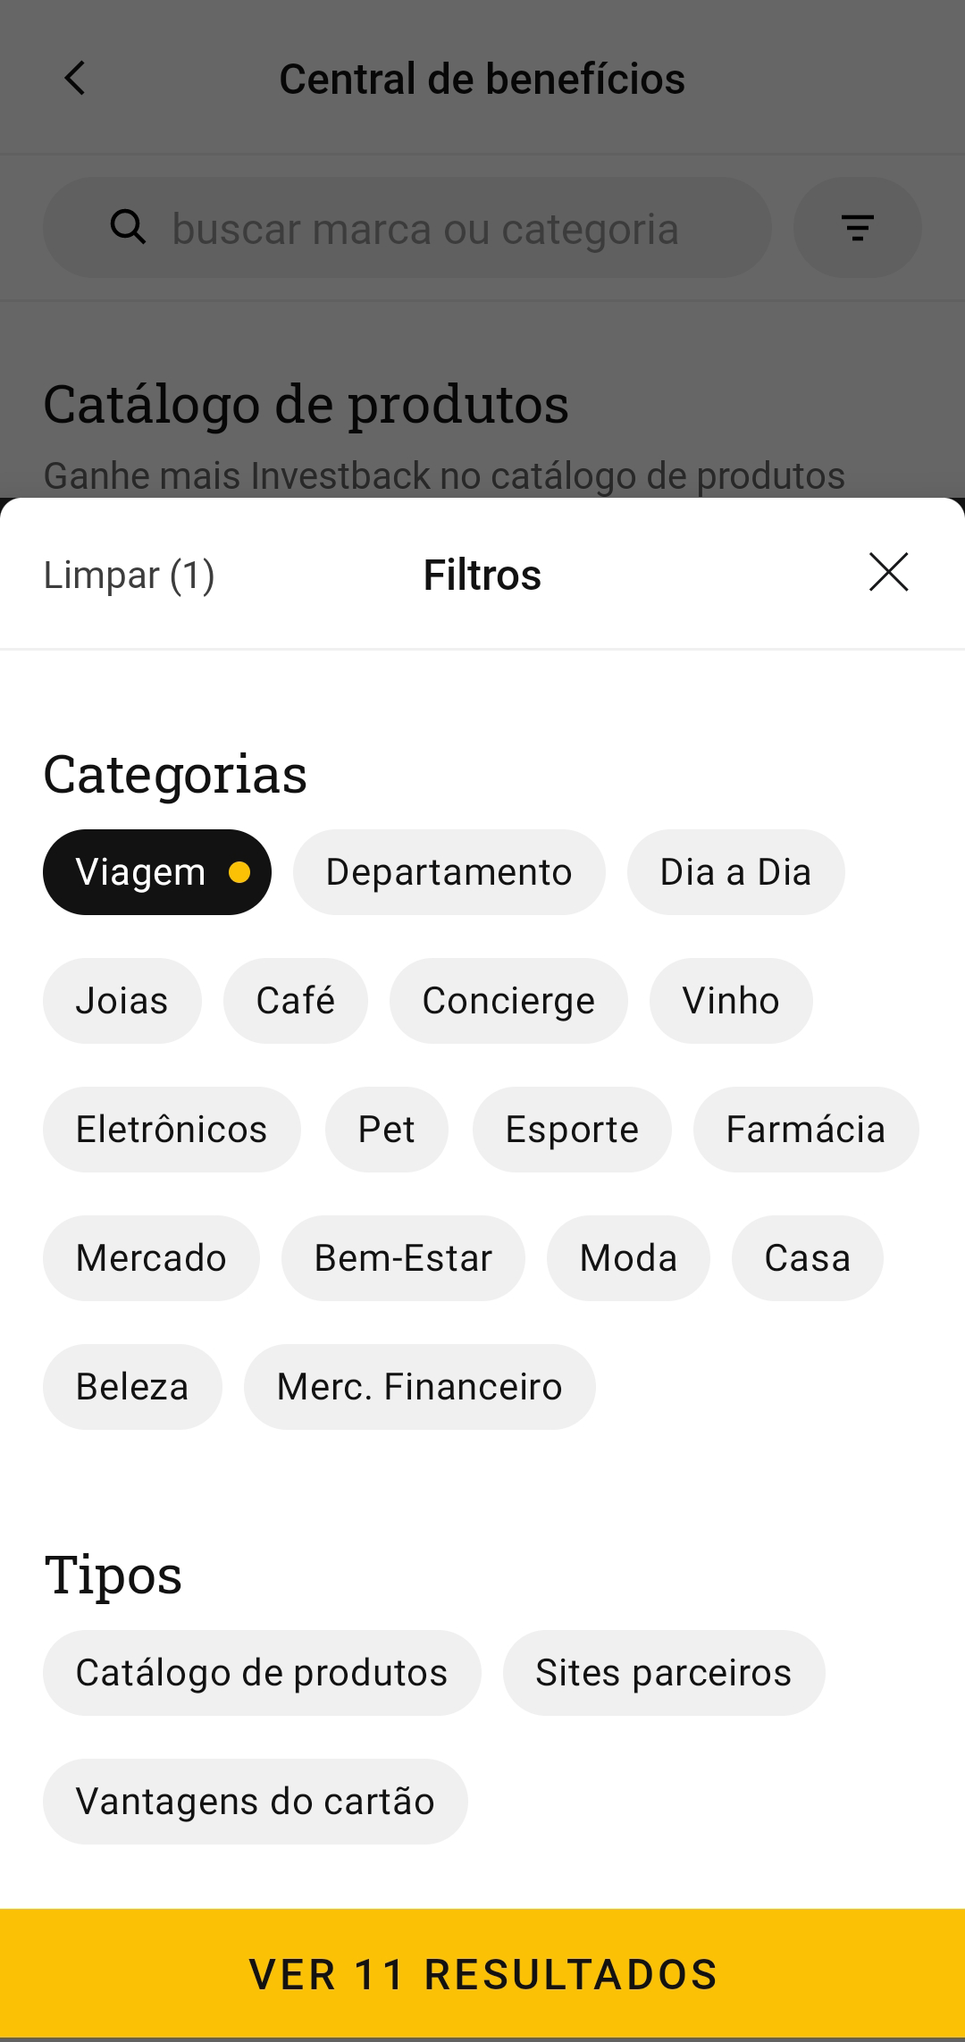Click the search magnifier icon
The width and height of the screenshot is (965, 2042).
tap(128, 227)
